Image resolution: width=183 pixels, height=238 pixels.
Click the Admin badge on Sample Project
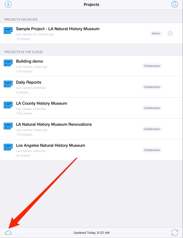tap(156, 33)
